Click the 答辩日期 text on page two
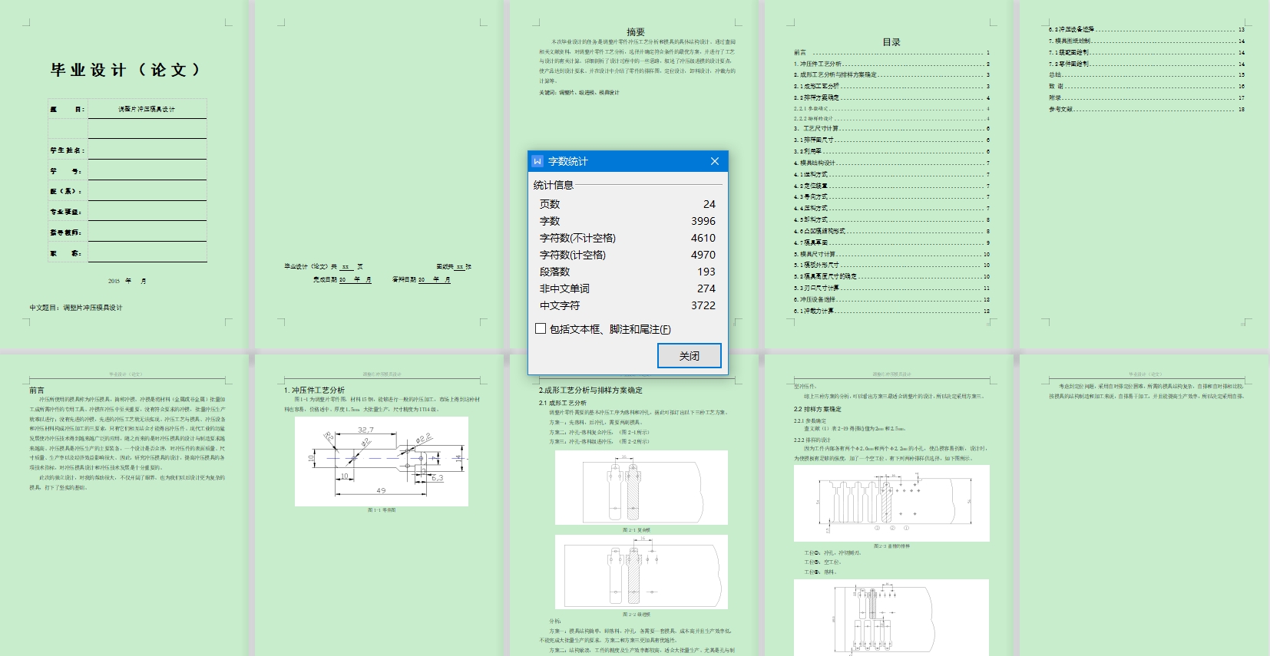 click(x=404, y=279)
